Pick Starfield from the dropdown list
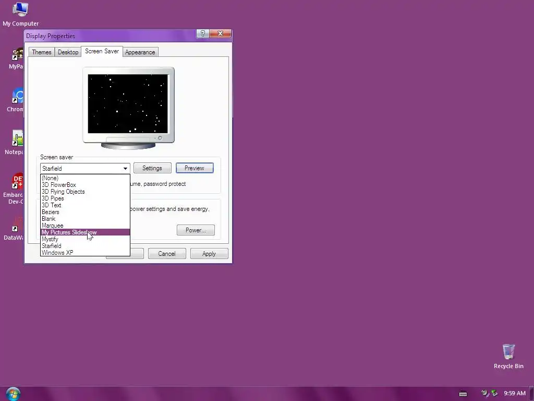534x401 pixels. point(85,246)
